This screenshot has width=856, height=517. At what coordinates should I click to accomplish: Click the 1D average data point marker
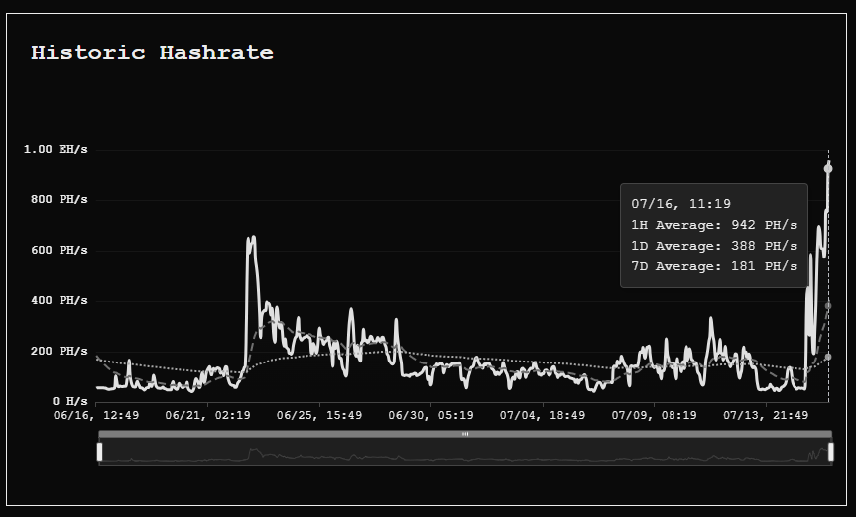[828, 306]
